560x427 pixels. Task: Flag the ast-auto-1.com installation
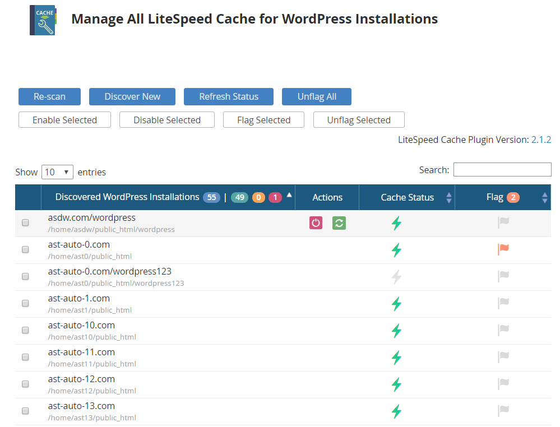click(x=503, y=303)
